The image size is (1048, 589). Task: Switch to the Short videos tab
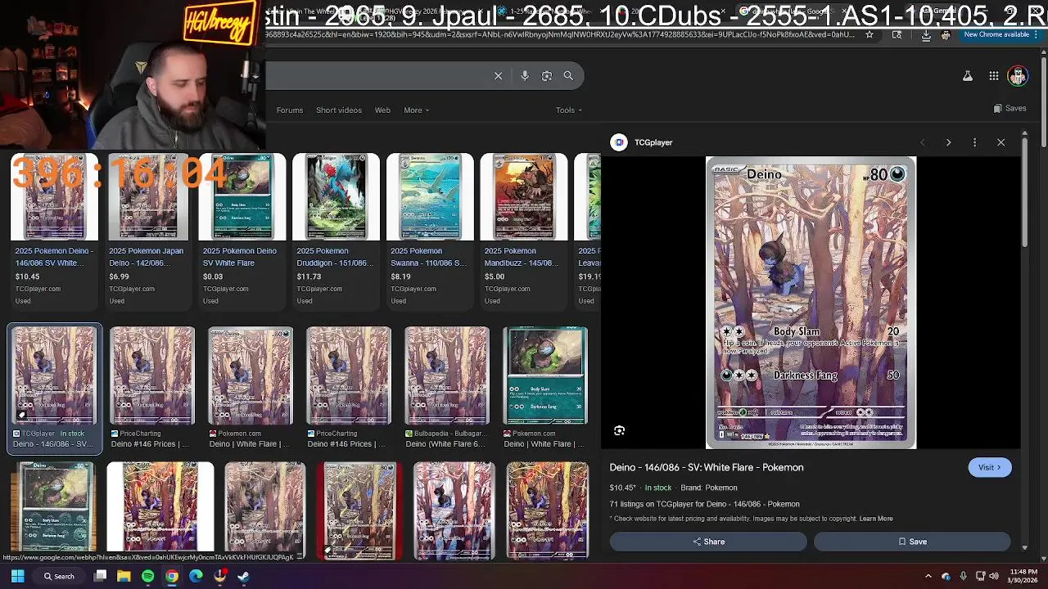pyautogui.click(x=339, y=110)
